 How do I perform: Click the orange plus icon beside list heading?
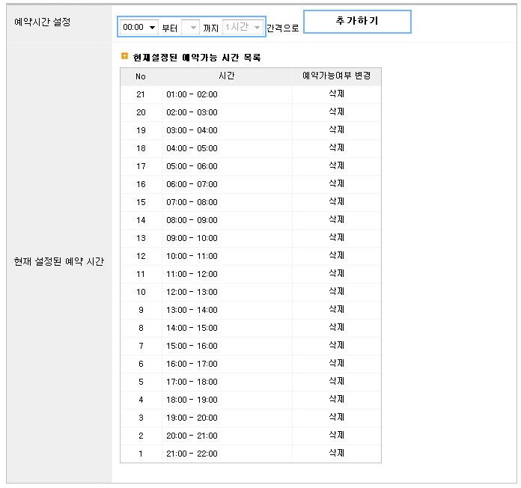124,56
